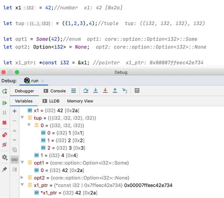Click the Step Into icon
This screenshot has height=198, width=224.
96,91
